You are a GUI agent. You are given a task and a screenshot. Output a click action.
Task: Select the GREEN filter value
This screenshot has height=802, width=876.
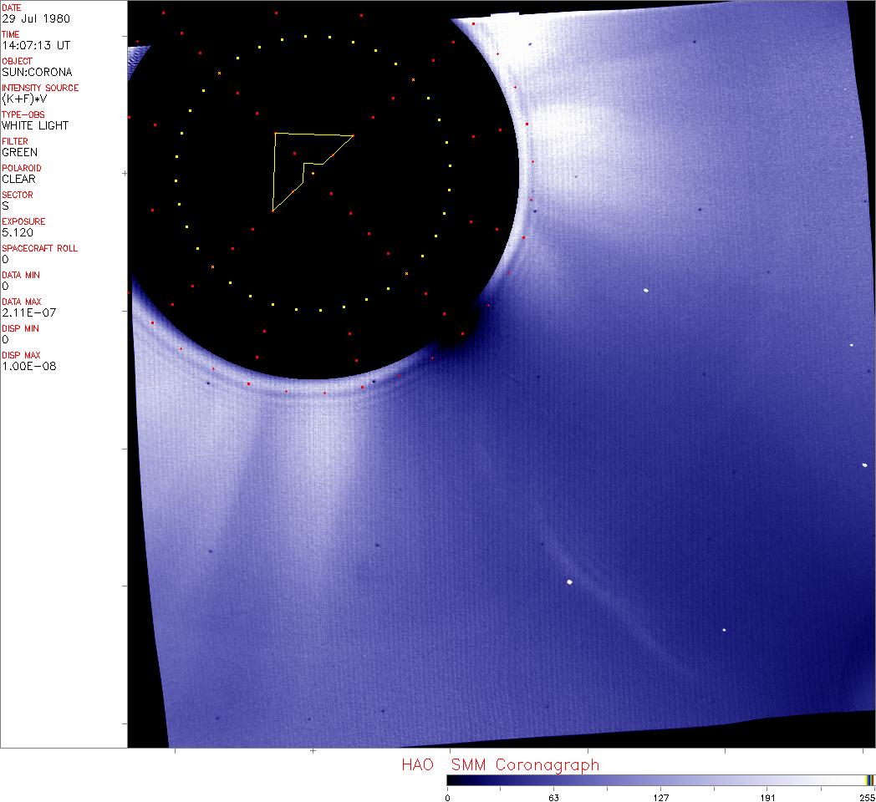(x=19, y=152)
